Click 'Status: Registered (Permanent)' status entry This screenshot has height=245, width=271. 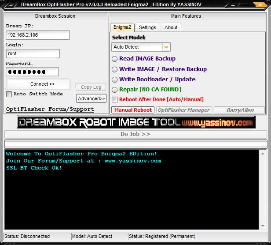pyautogui.click(x=162, y=236)
